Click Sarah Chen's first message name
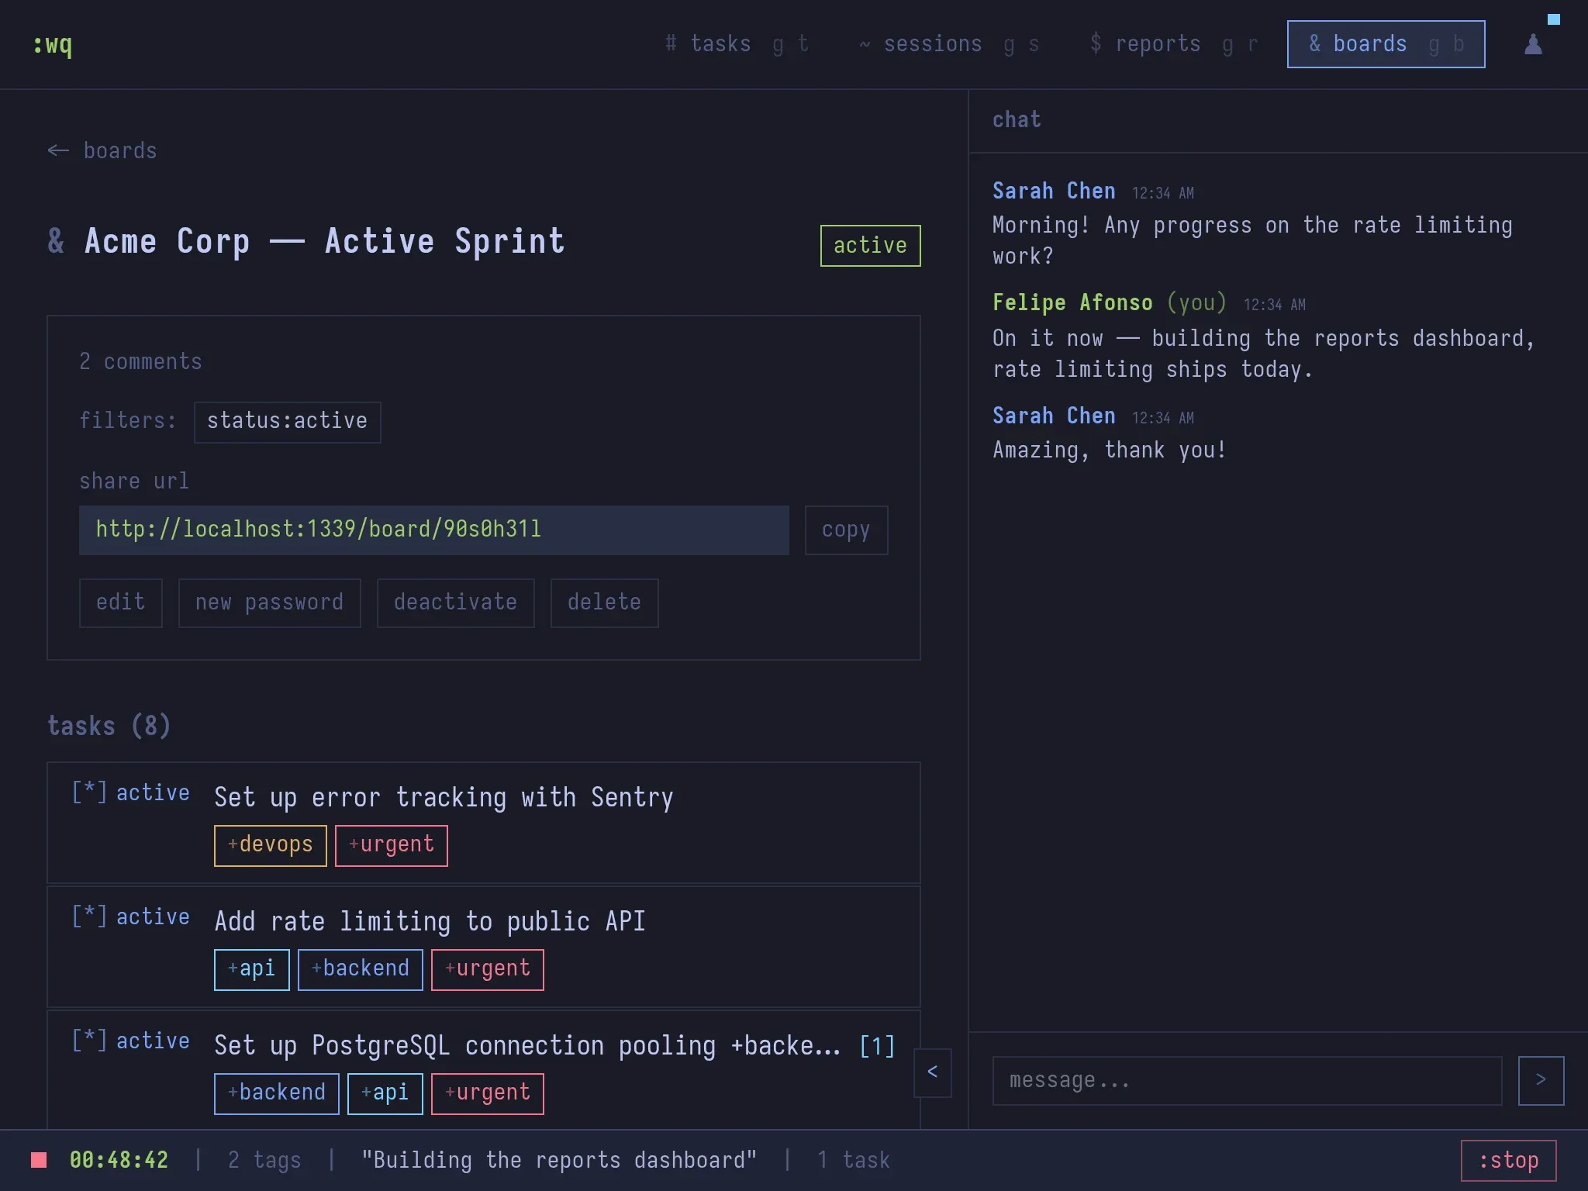Image resolution: width=1588 pixels, height=1191 pixels. pos(1054,191)
